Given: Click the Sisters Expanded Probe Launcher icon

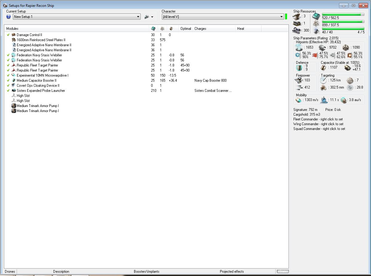Looking at the screenshot, I should point(13,91).
